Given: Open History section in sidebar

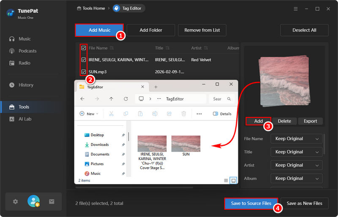Looking at the screenshot, I should pos(21,85).
